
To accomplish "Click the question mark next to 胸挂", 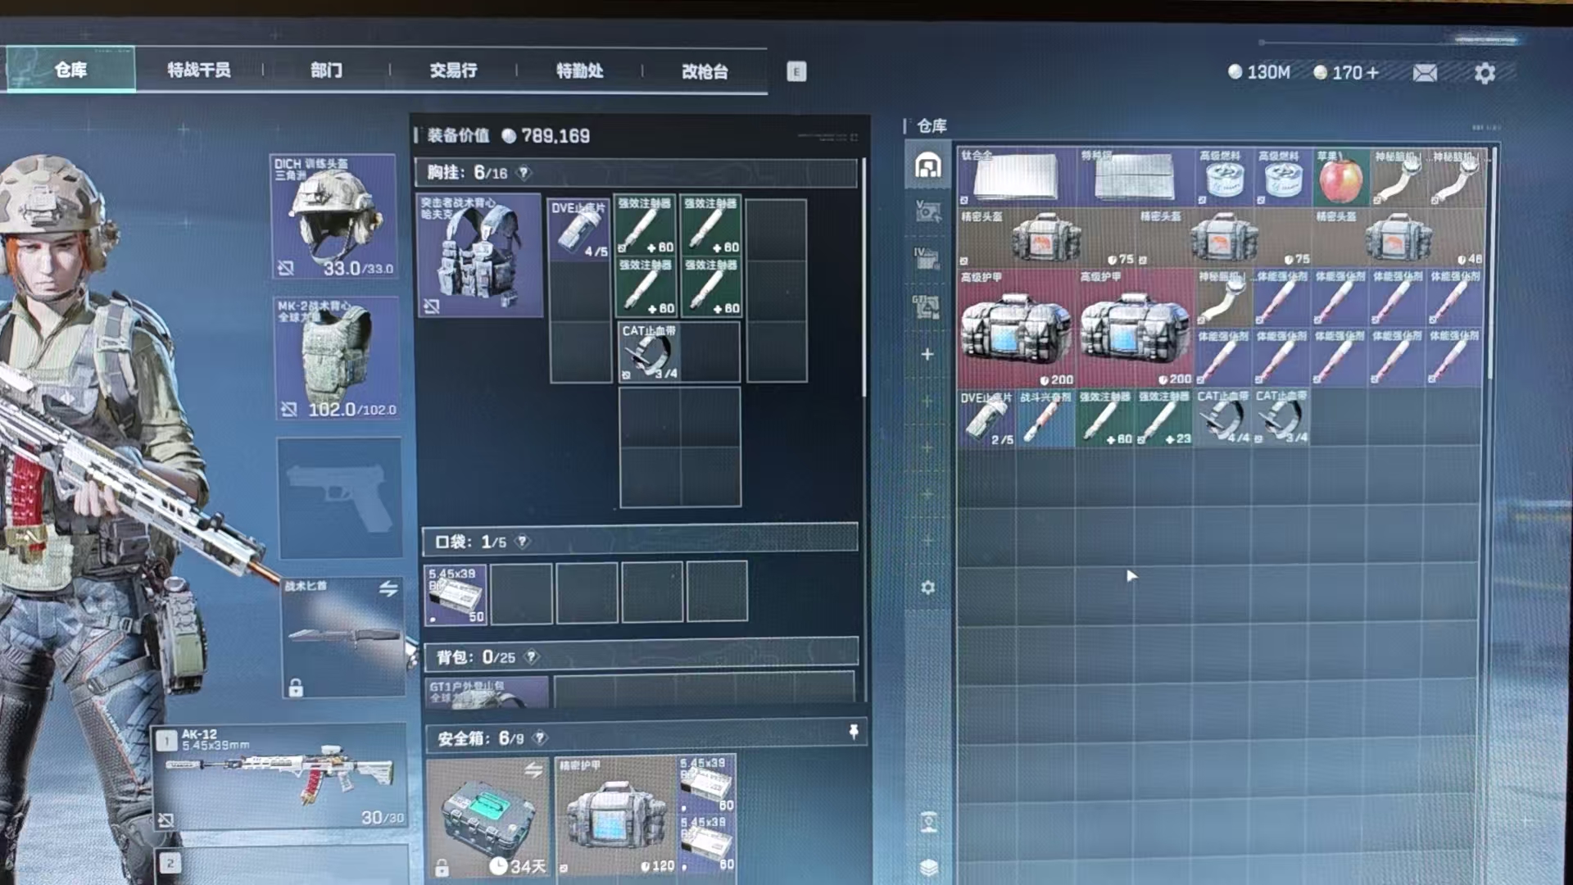I will click(524, 173).
